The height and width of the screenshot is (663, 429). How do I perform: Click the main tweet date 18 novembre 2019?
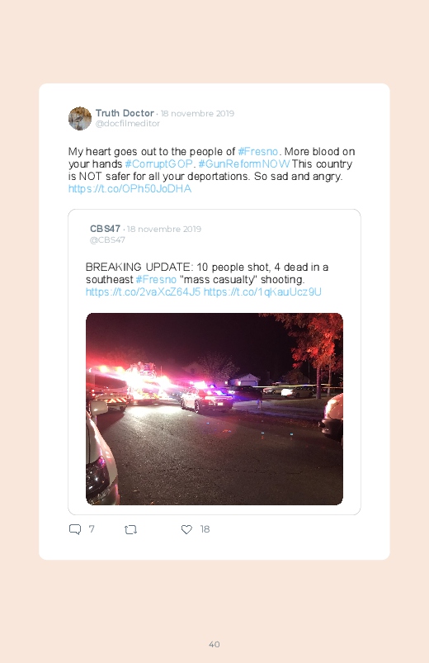pyautogui.click(x=197, y=113)
